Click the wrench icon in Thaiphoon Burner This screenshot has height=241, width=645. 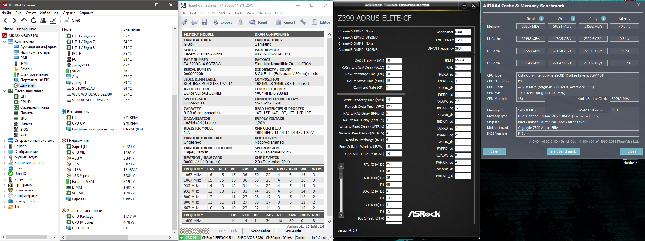[303, 22]
